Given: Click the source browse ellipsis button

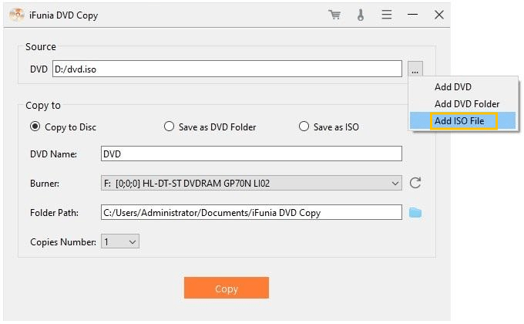Looking at the screenshot, I should (415, 69).
